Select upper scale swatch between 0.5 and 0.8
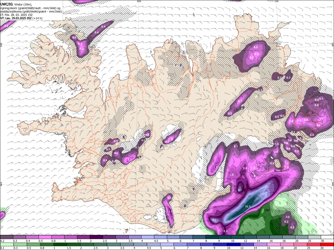334x250 pixels. tap(45, 237)
